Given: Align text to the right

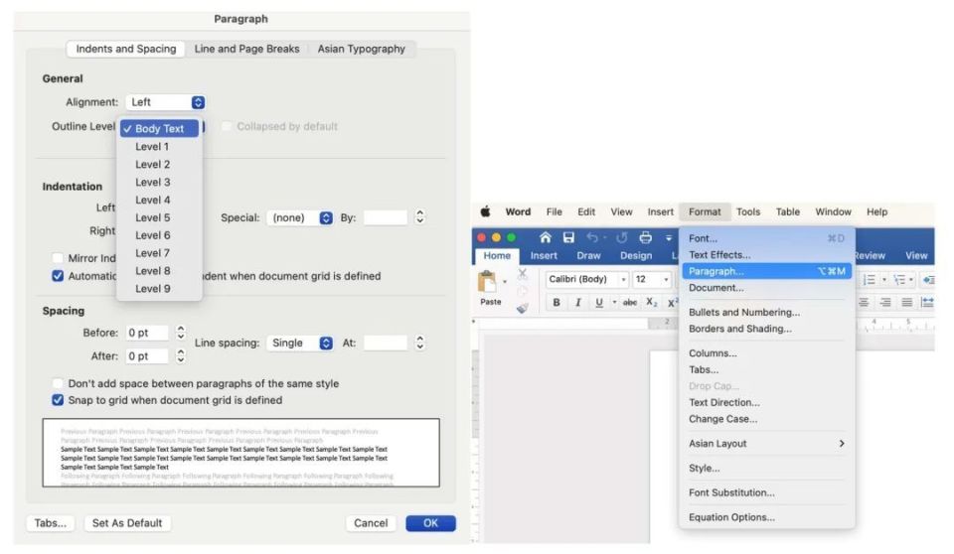Looking at the screenshot, I should 885,302.
